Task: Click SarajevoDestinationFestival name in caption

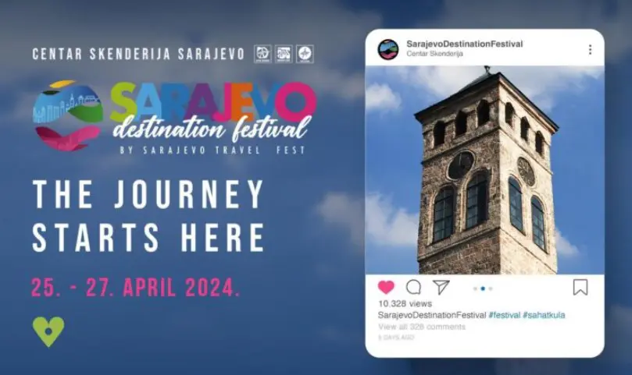Action: pos(432,315)
